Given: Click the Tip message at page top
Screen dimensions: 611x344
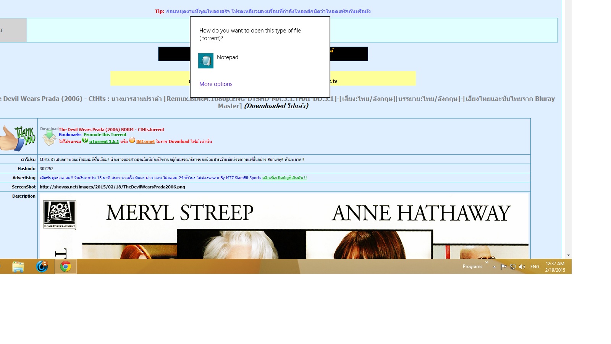Looking at the screenshot, I should pos(263,11).
